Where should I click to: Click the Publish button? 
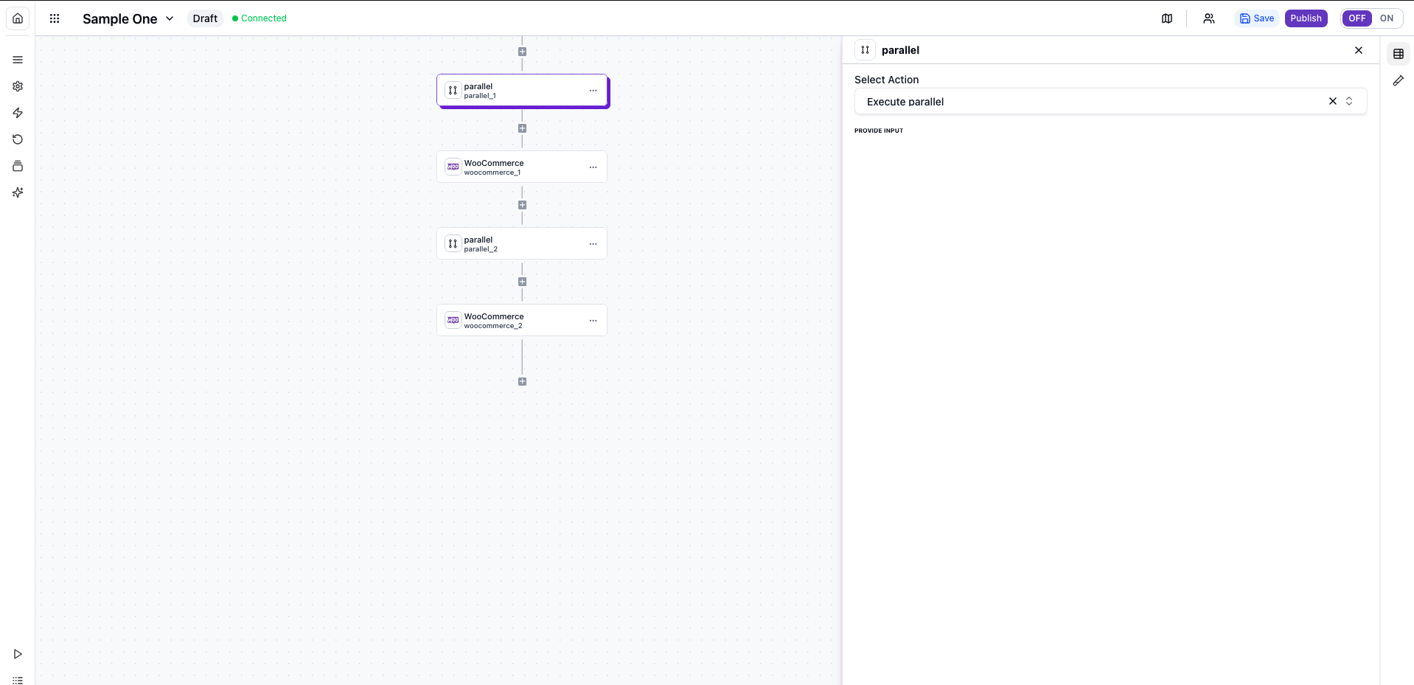1306,18
